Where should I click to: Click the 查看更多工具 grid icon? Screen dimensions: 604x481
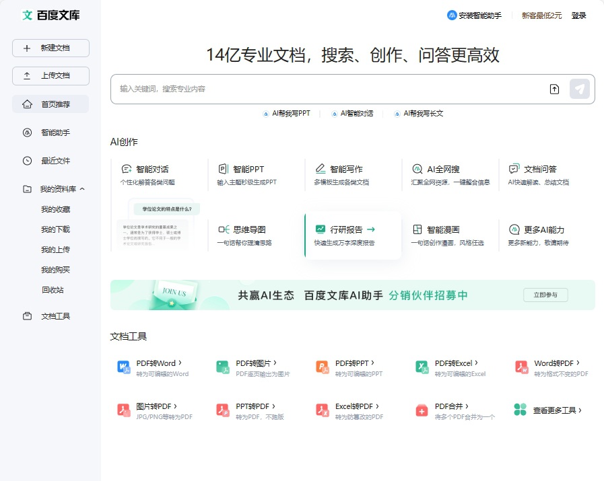click(x=520, y=410)
